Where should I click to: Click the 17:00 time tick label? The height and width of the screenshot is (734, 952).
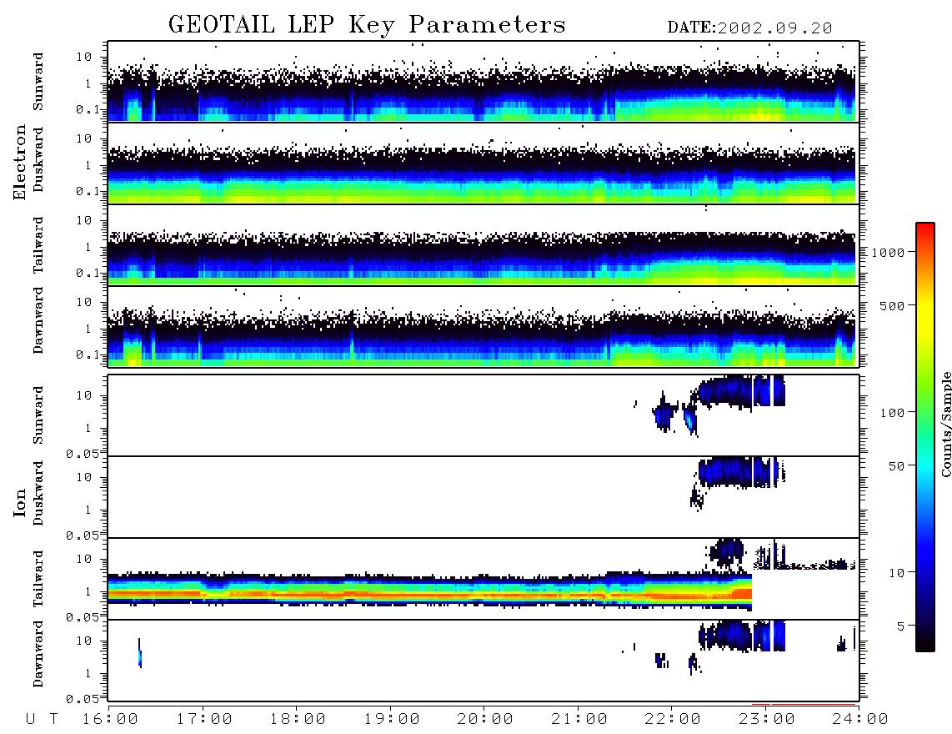(204, 720)
